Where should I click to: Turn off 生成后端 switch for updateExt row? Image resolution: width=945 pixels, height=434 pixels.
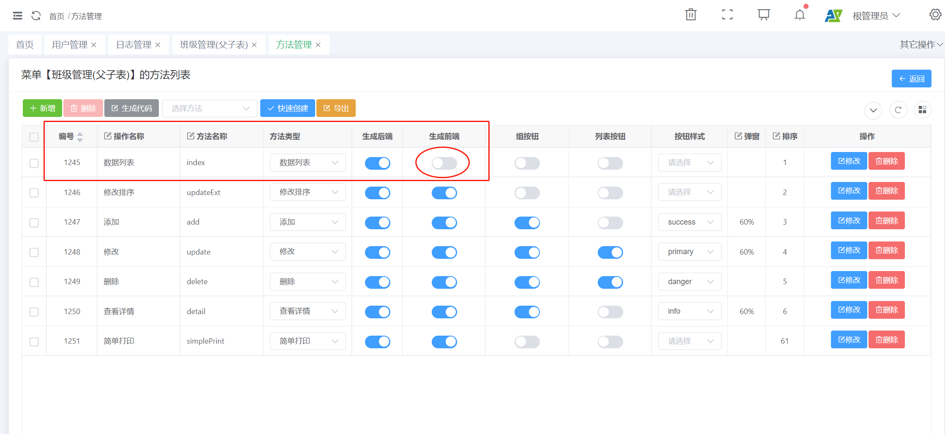[x=377, y=193]
